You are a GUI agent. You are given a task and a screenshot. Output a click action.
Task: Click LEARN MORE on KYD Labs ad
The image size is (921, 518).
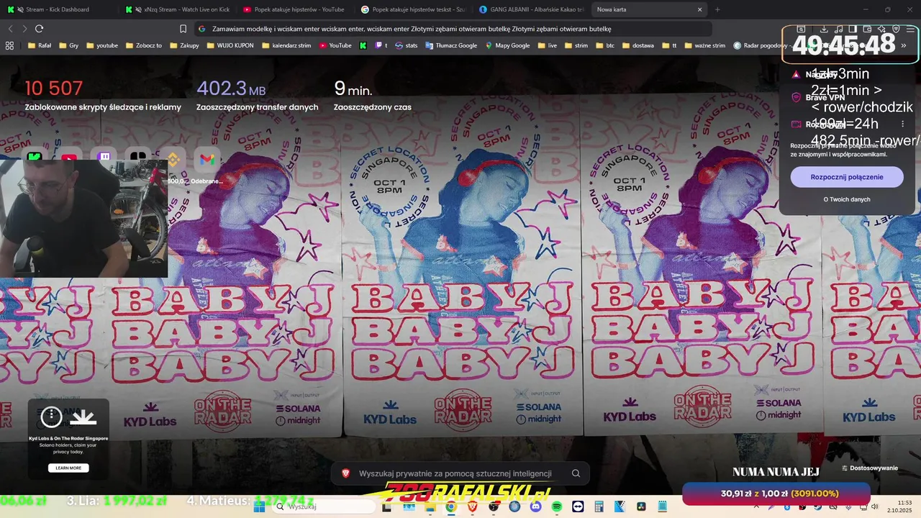68,468
